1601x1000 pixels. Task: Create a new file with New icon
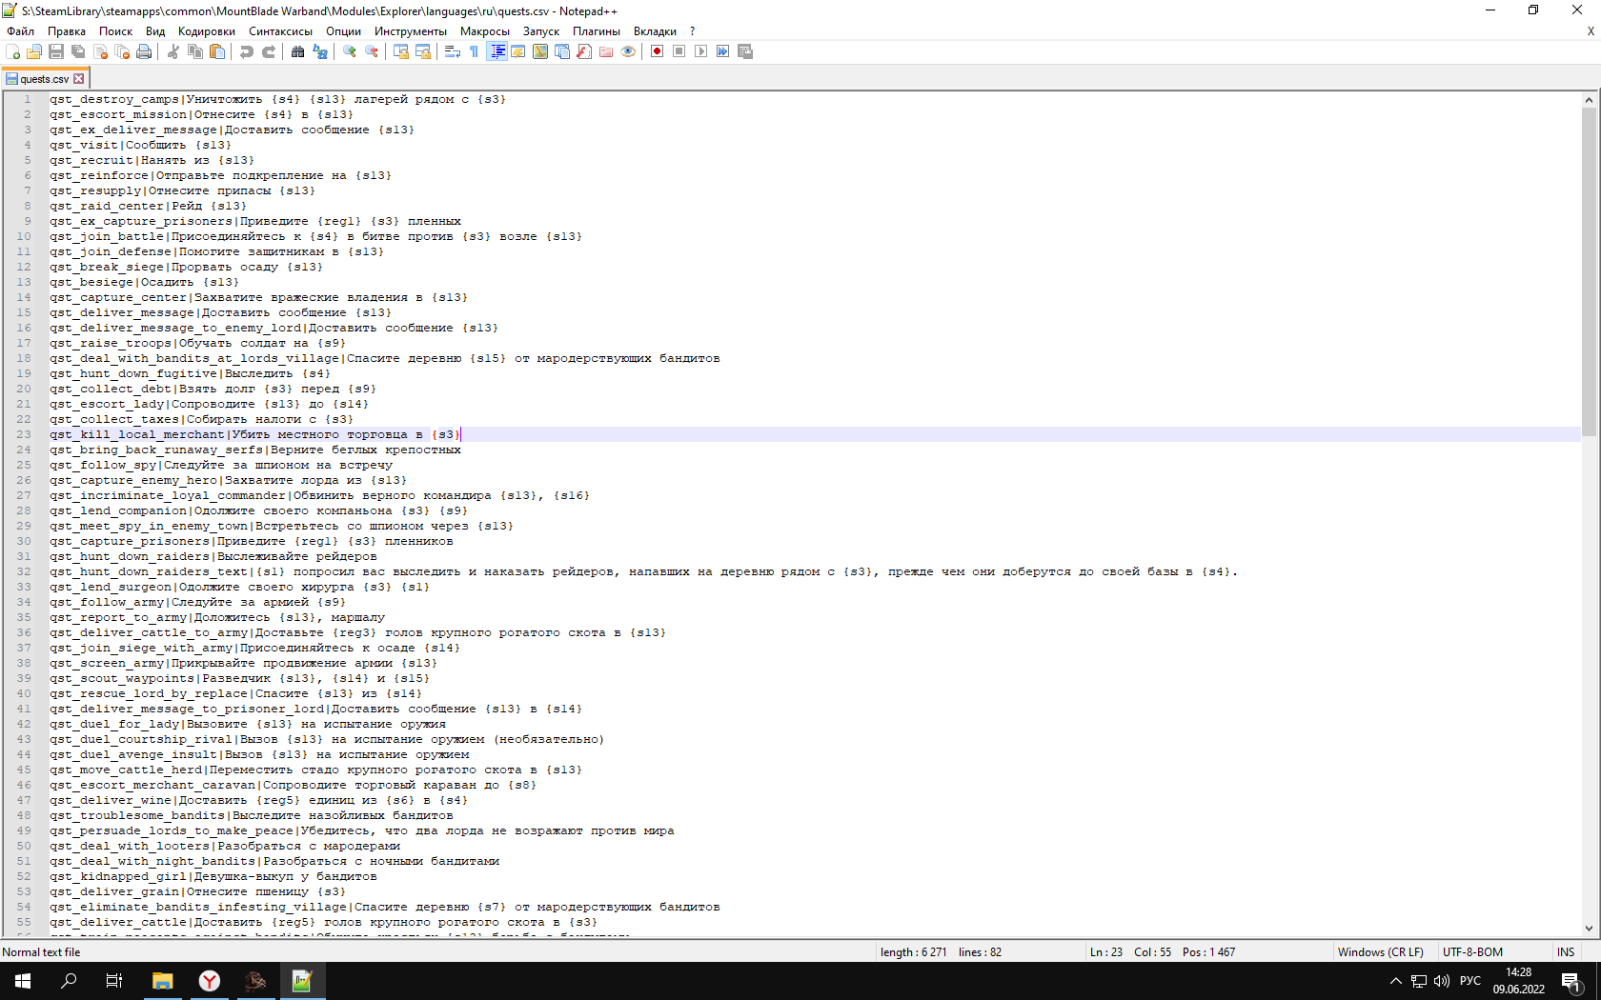12,51
